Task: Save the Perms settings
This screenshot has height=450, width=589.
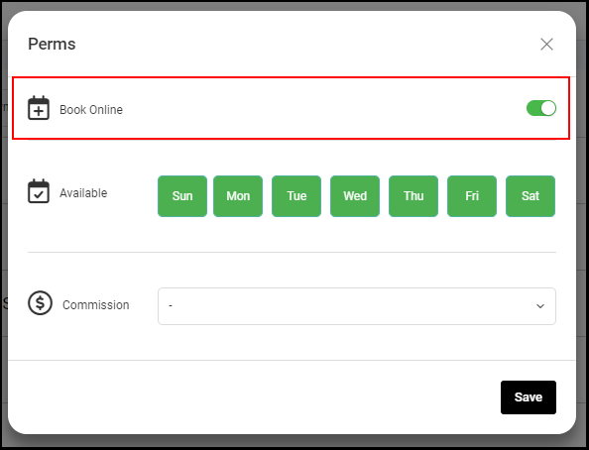Action: pos(529,397)
